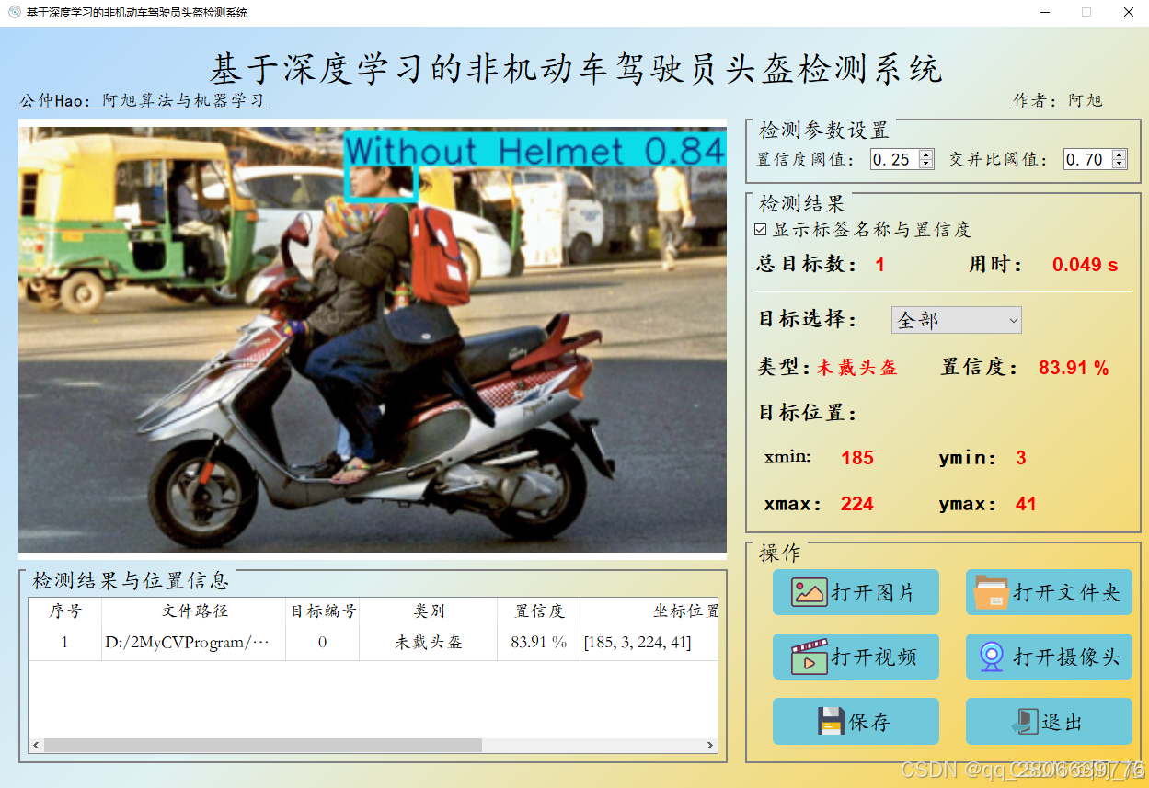This screenshot has width=1149, height=788.
Task: Click the picture icon on 打开图片 button
Action: coord(810,592)
